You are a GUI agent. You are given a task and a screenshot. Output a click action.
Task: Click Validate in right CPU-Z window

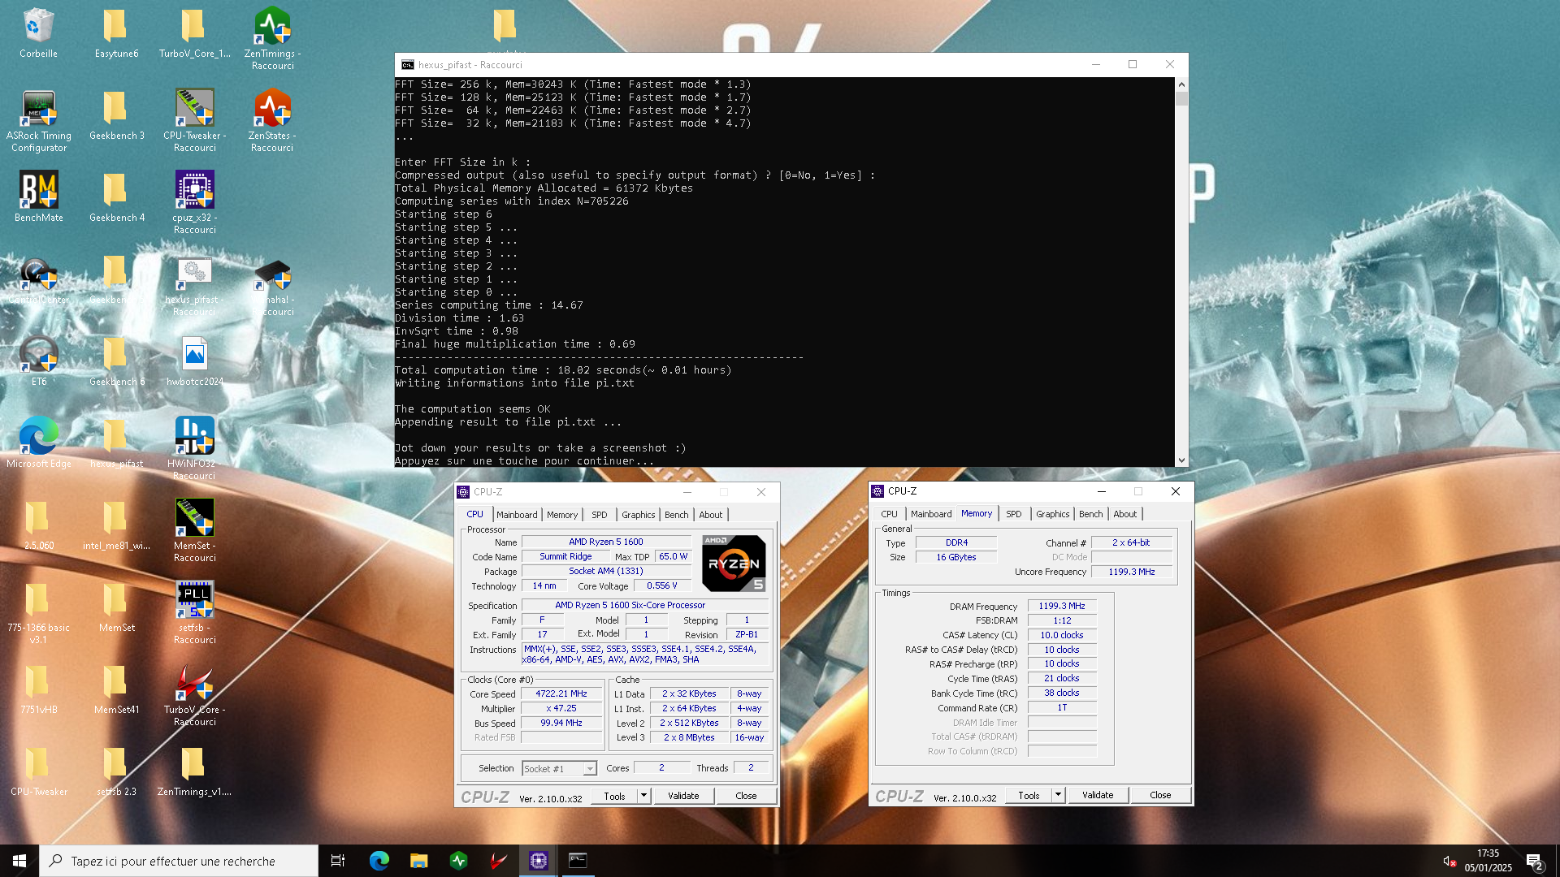pos(1098,795)
